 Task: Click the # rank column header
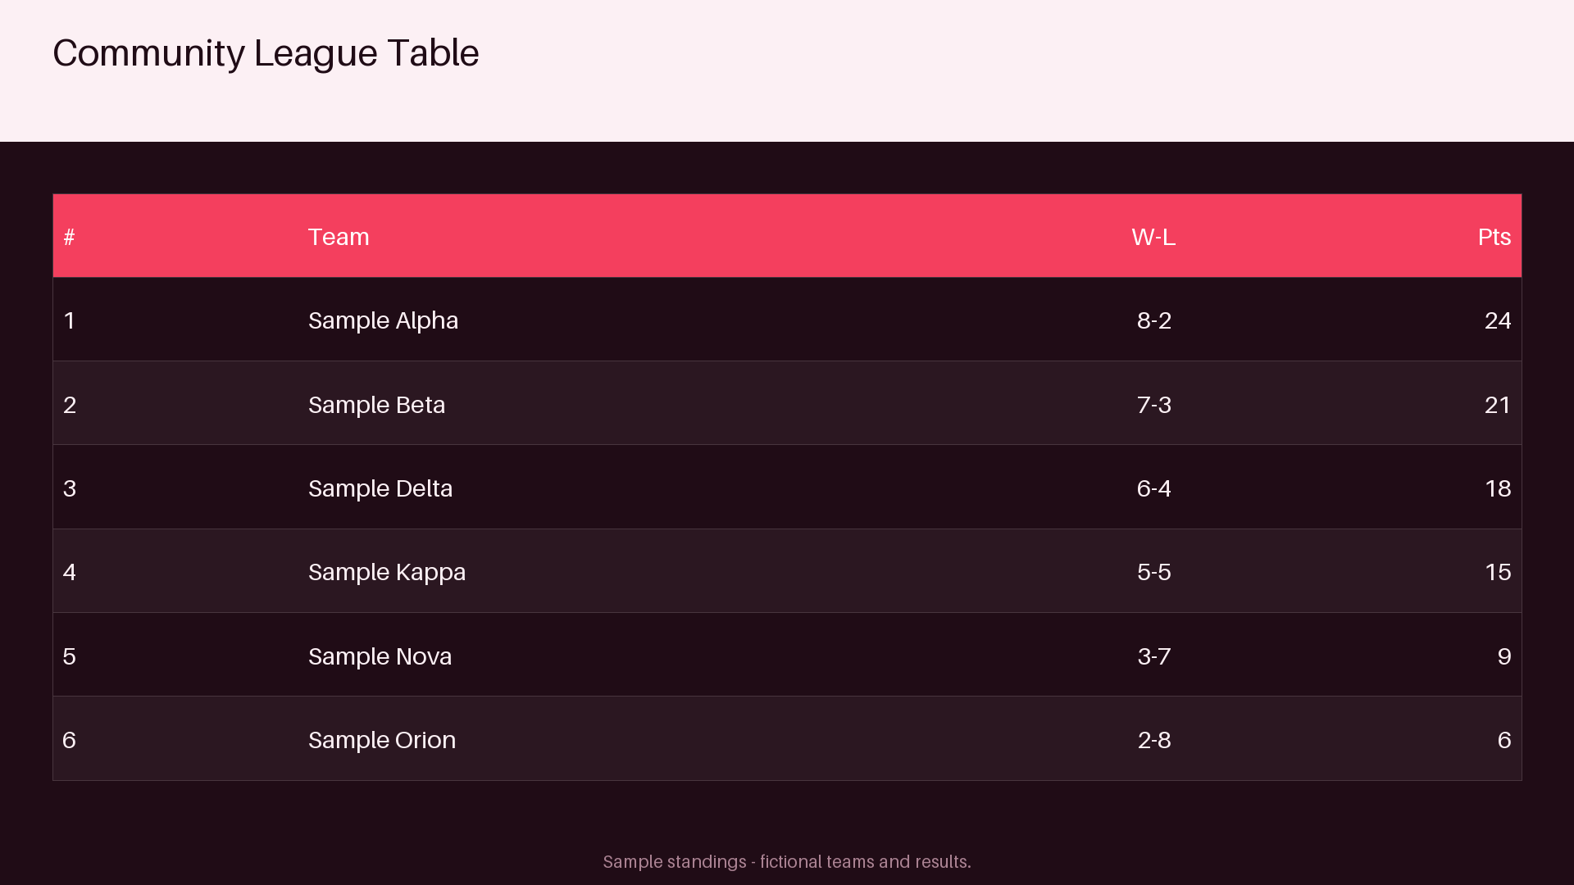coord(70,237)
